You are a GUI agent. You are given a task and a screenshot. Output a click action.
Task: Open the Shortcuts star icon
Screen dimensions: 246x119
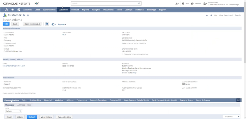pyautogui.click(x=12, y=10)
